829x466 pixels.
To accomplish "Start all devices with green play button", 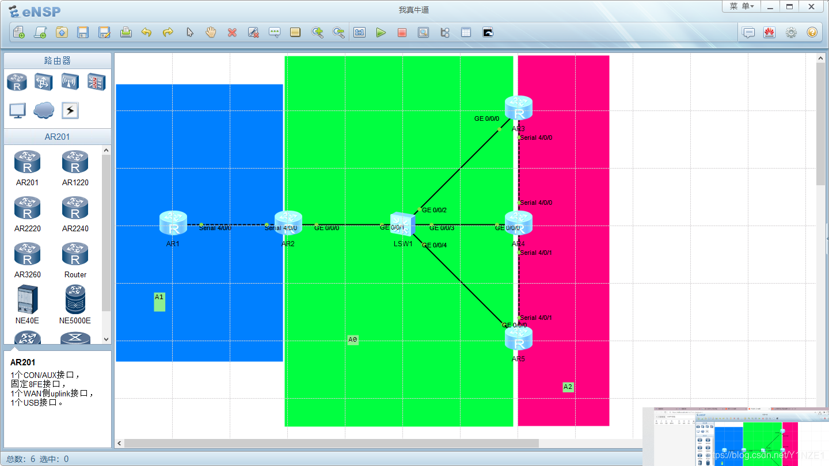I will pos(381,32).
